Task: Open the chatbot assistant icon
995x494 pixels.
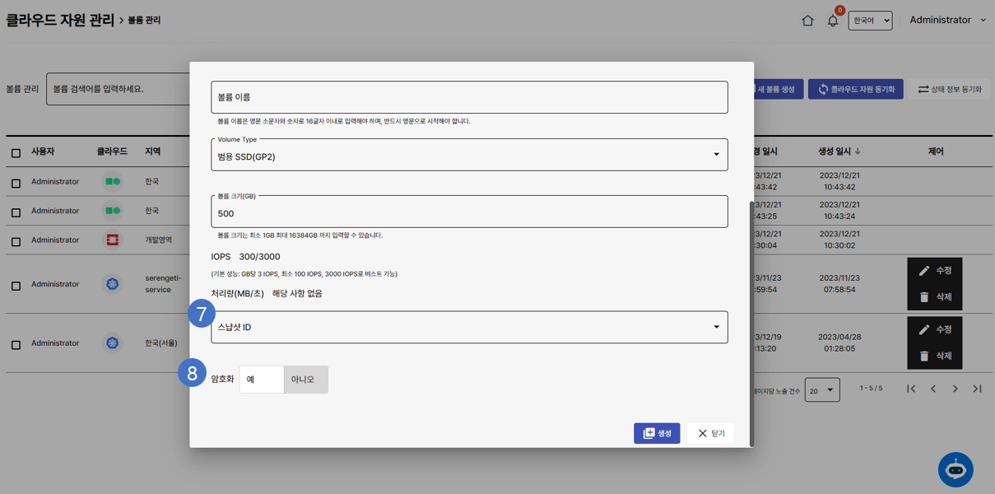Action: pyautogui.click(x=955, y=470)
